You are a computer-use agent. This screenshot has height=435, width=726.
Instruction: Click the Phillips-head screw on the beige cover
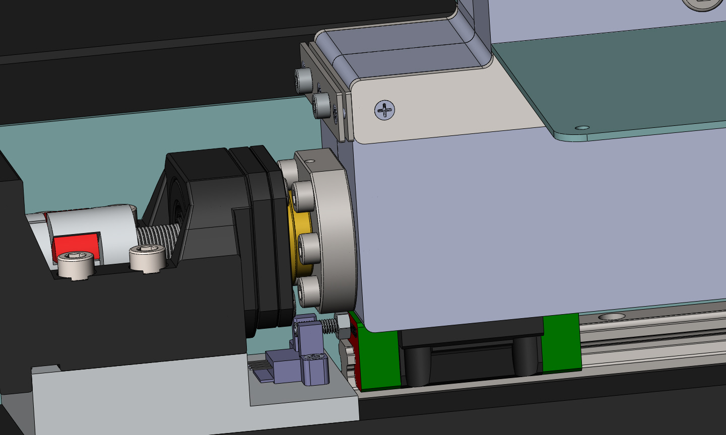pos(385,110)
